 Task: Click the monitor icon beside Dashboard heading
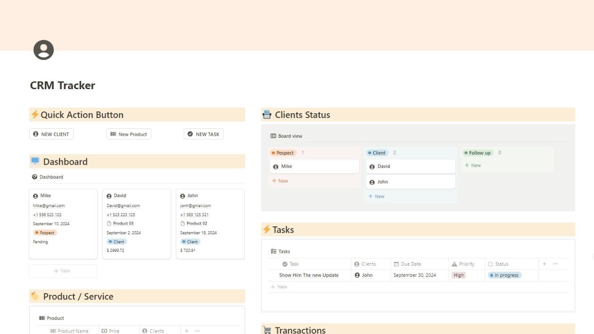pyautogui.click(x=35, y=161)
